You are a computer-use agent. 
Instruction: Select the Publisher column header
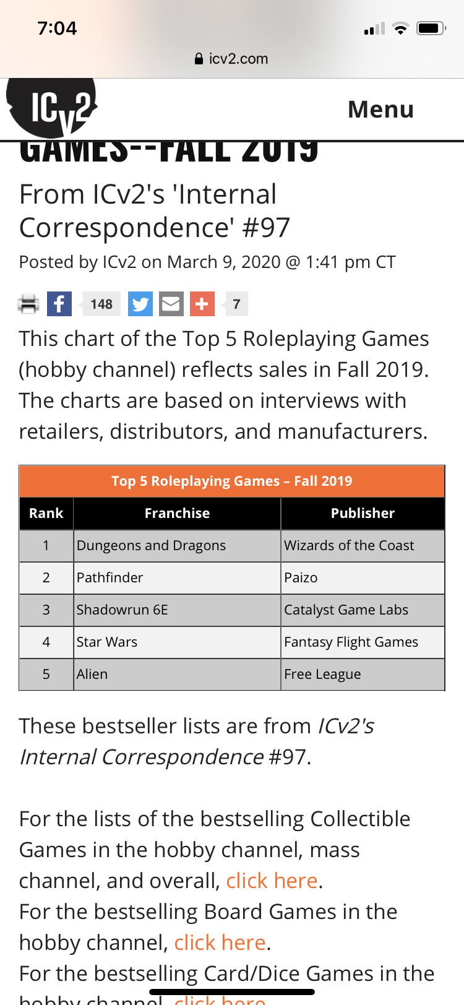pyautogui.click(x=363, y=514)
